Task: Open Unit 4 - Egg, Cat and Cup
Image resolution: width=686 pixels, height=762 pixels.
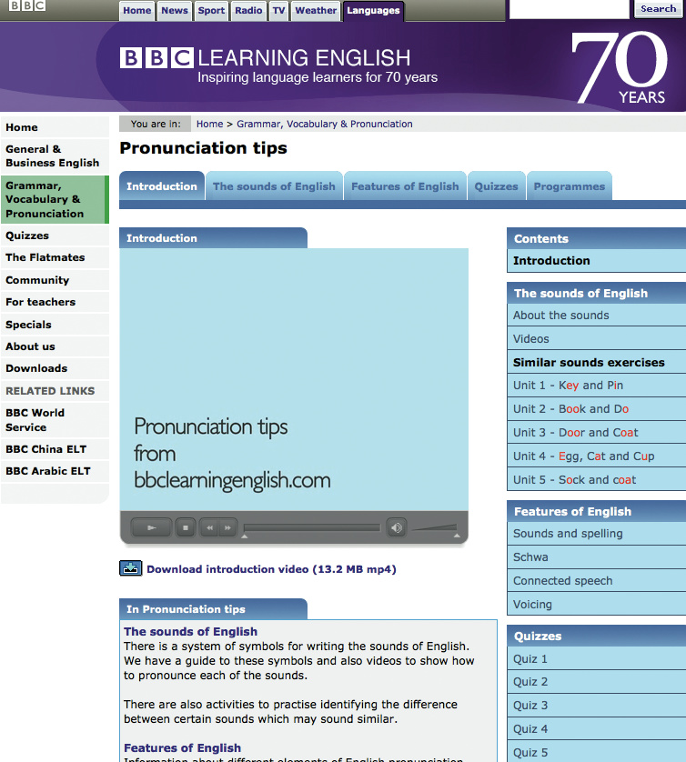Action: pyautogui.click(x=597, y=456)
